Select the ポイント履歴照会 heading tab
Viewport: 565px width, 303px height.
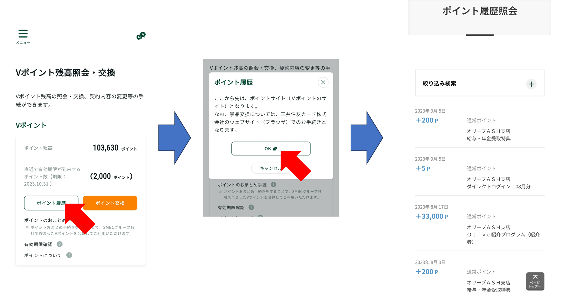[479, 12]
